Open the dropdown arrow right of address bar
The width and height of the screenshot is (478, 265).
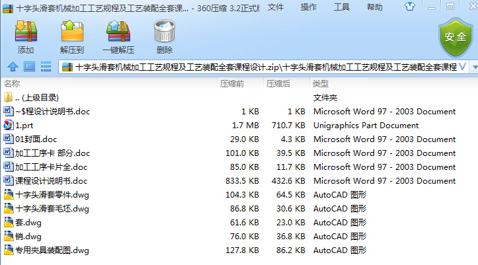pyautogui.click(x=475, y=67)
